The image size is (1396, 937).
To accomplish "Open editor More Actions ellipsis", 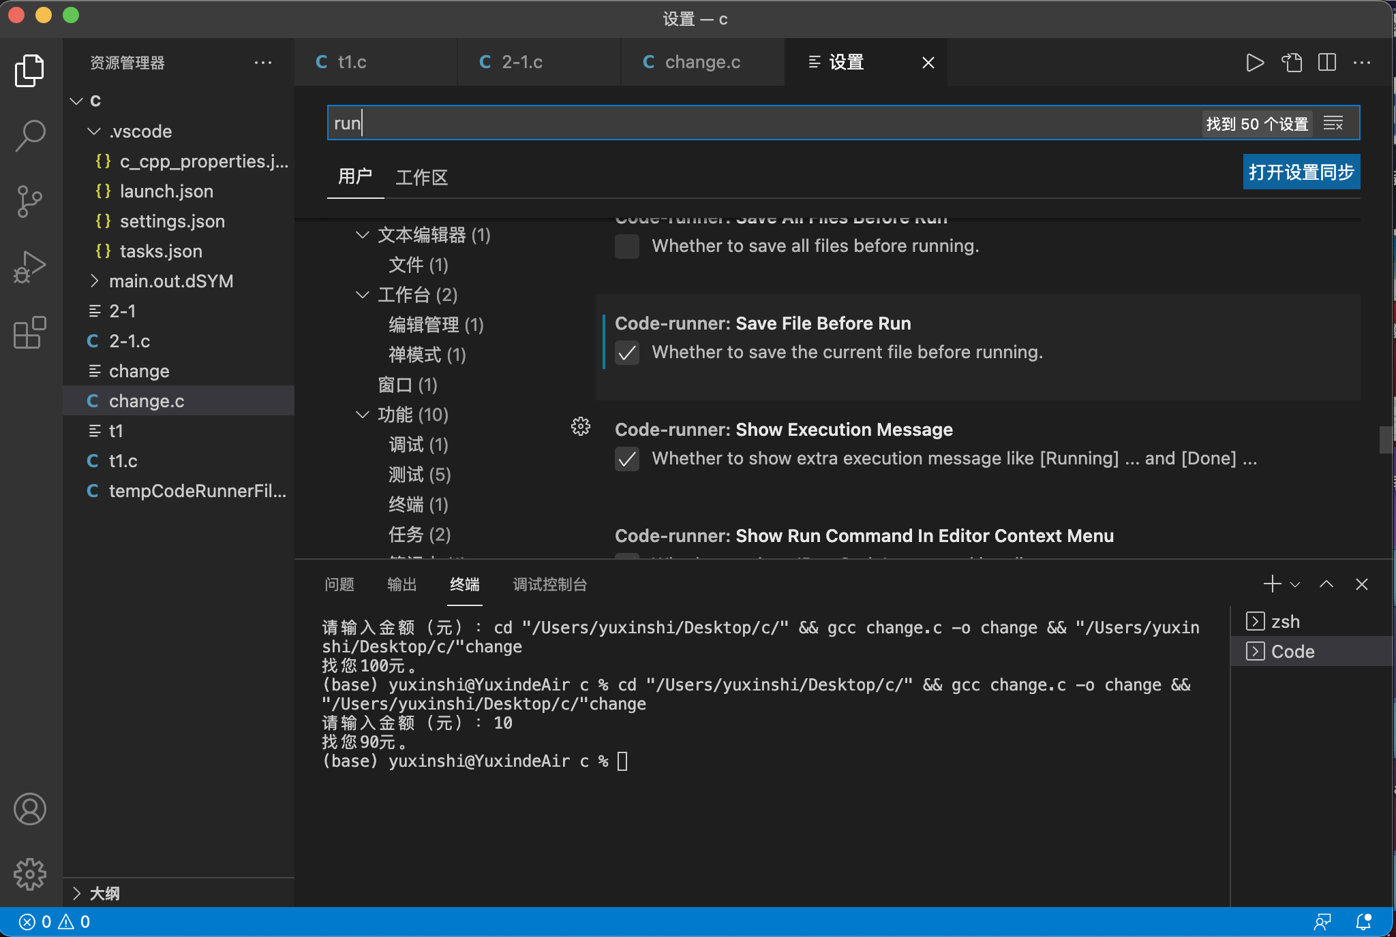I will [x=1362, y=63].
